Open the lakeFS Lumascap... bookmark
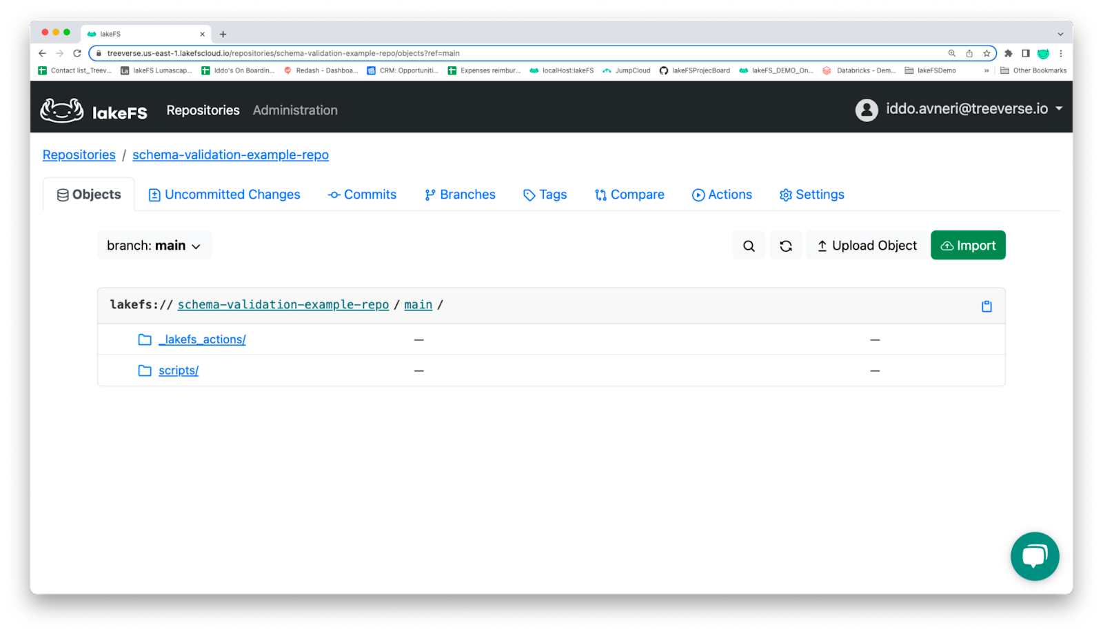1103x634 pixels. (156, 70)
